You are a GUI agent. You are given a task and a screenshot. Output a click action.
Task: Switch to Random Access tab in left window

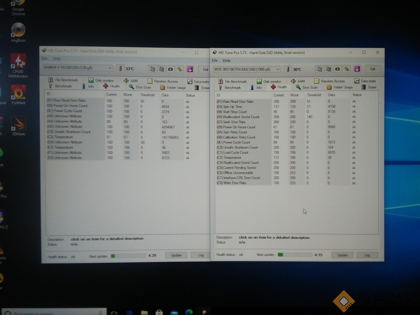(162, 81)
